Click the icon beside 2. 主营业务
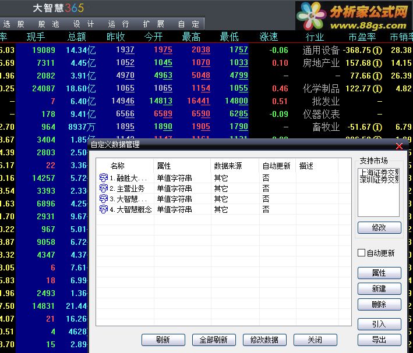 coord(103,188)
